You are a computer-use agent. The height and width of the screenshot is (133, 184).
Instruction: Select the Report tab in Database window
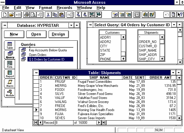10,74
